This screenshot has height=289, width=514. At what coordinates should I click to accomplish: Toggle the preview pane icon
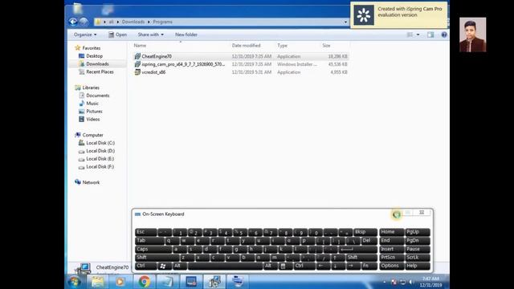pyautogui.click(x=430, y=35)
